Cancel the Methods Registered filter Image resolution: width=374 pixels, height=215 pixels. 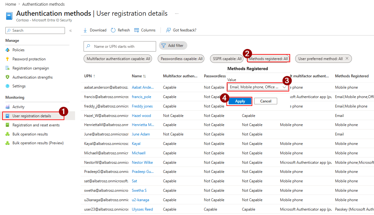click(266, 101)
